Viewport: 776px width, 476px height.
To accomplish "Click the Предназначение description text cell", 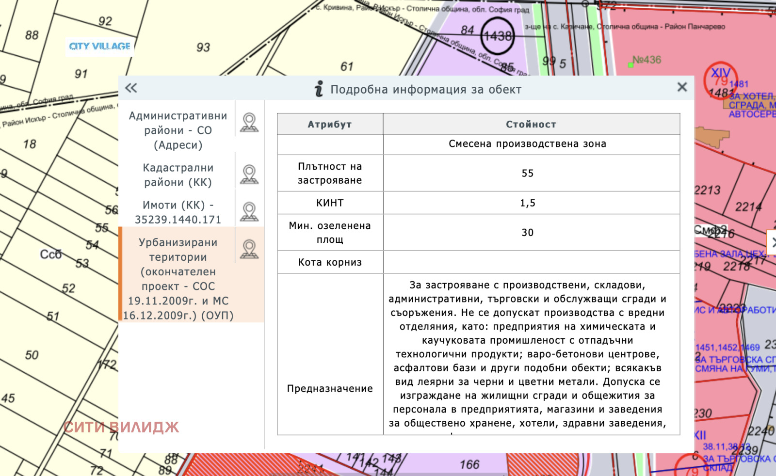I will pos(527,354).
